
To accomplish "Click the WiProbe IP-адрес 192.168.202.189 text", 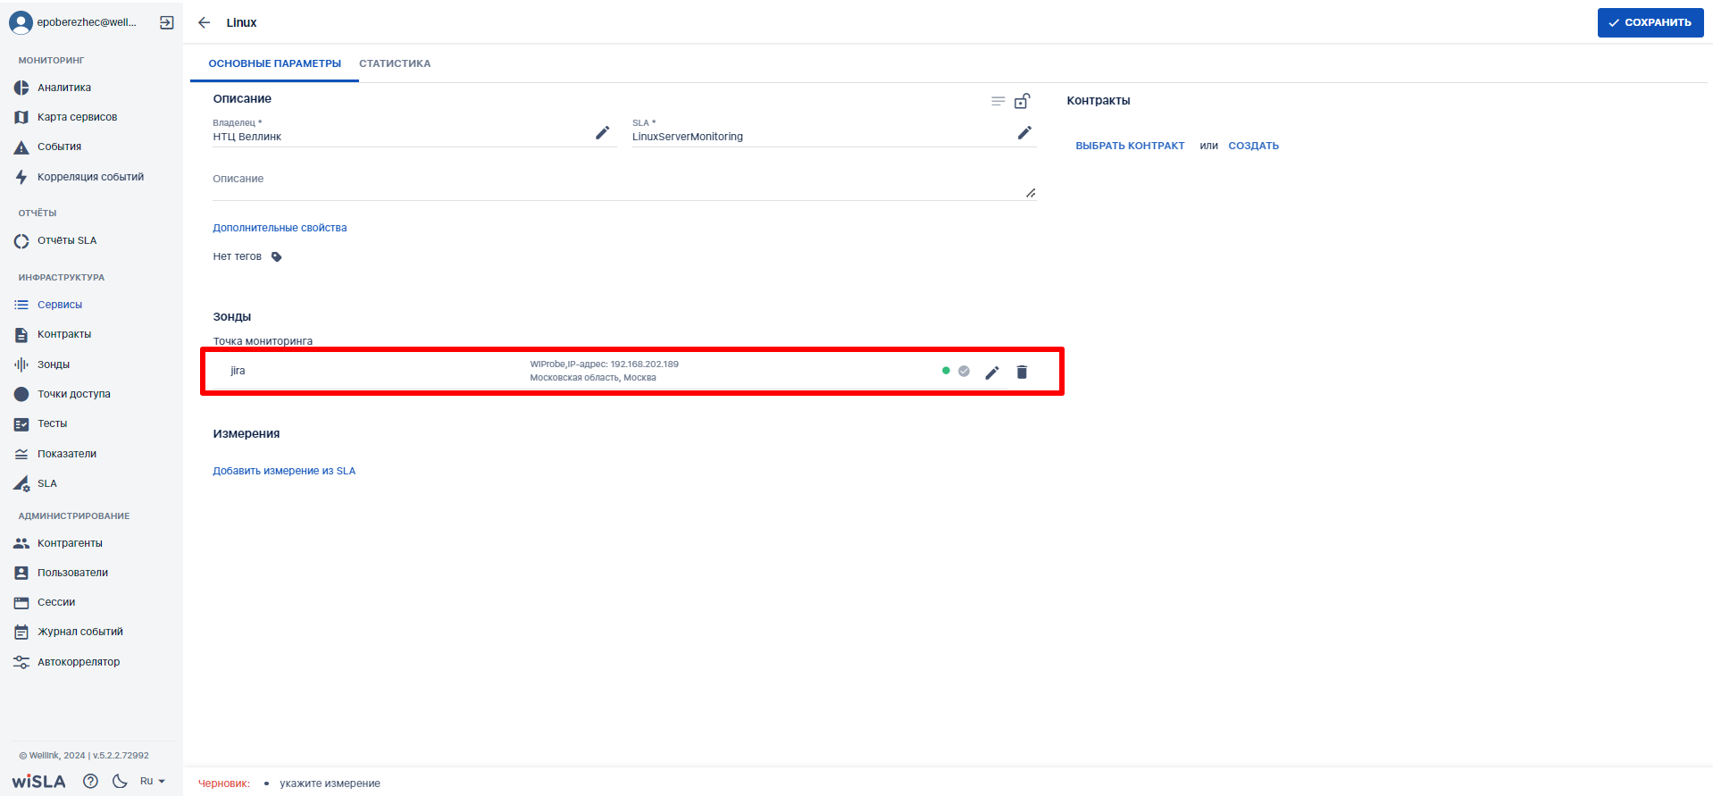I will [604, 364].
